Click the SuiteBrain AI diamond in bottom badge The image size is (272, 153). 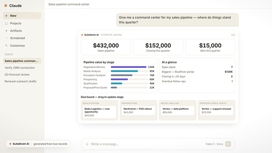click(10, 144)
